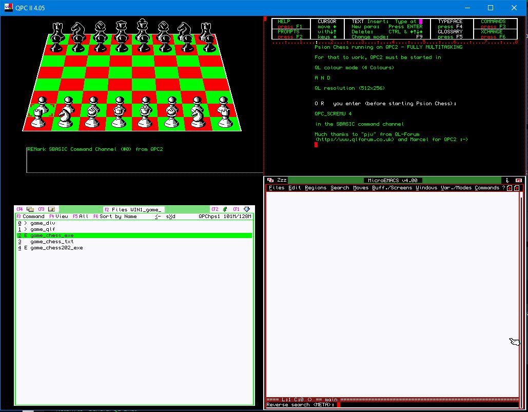Click the 'Psion Chess running on QPC2' heading line
528x412 pixels.
coord(388,47)
